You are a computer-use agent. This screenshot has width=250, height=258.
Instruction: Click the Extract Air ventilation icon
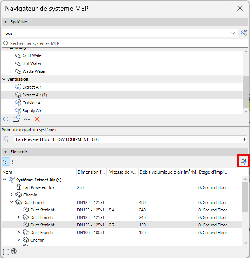18,87
